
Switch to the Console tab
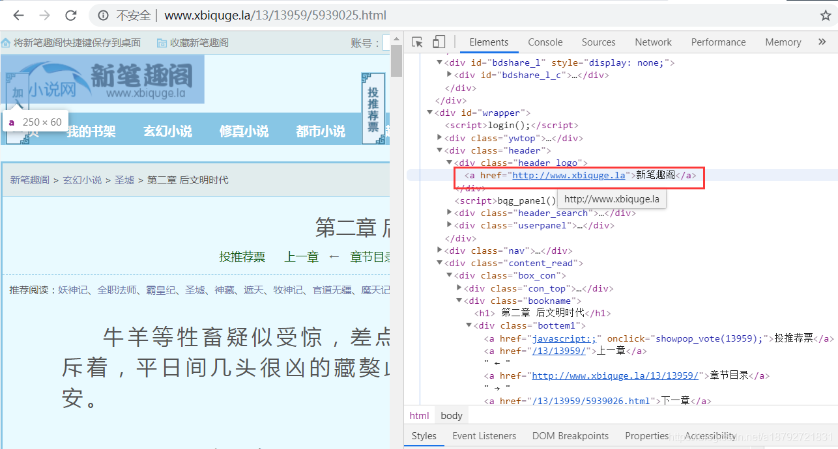coord(545,42)
